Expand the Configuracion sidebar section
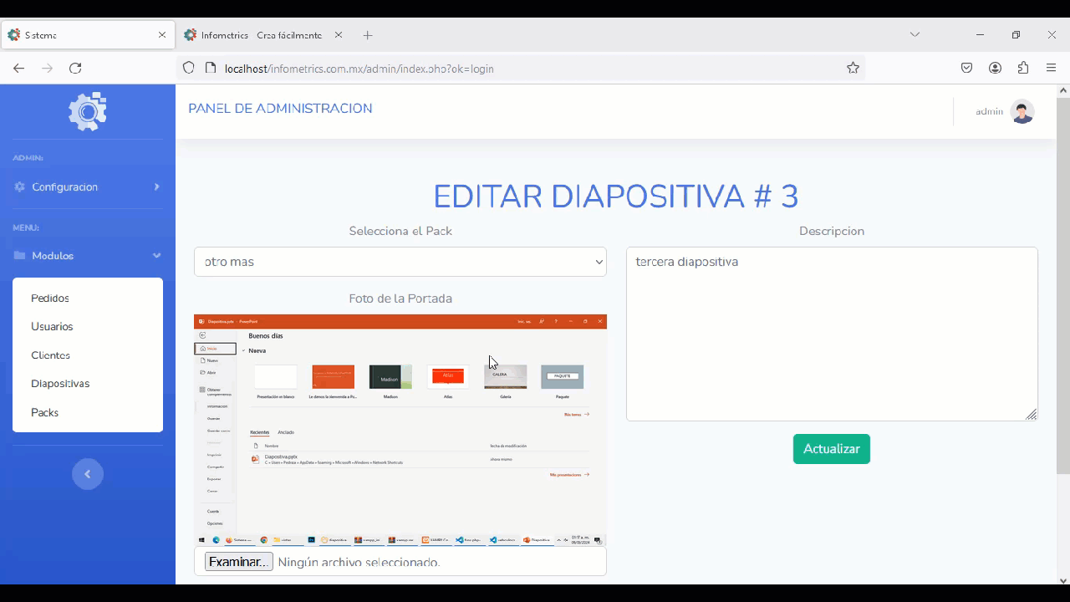The width and height of the screenshot is (1070, 602). click(88, 187)
